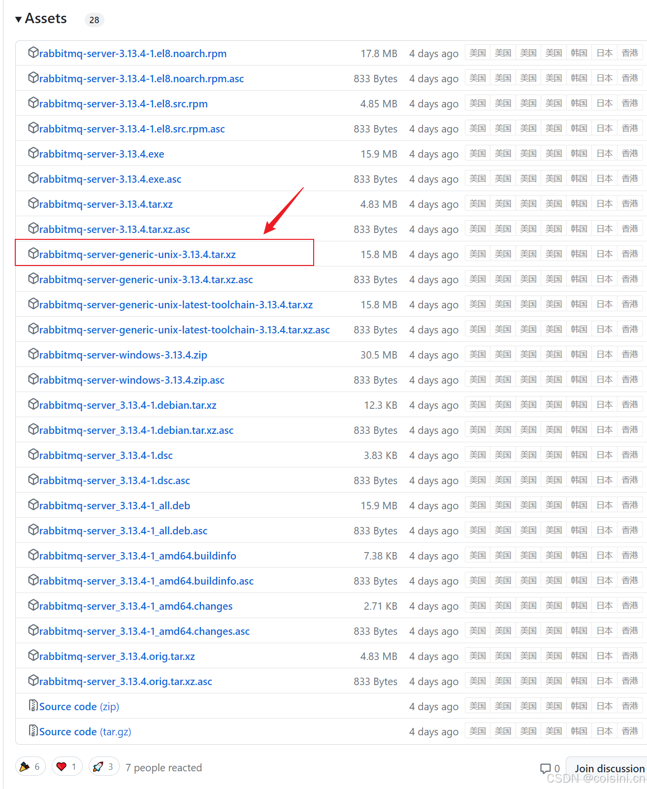Click the party popper reaction button
Image resolution: width=647 pixels, height=789 pixels.
[x=31, y=766]
